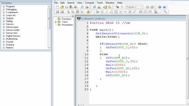Select Outputs in the Templates tree

[10, 18]
